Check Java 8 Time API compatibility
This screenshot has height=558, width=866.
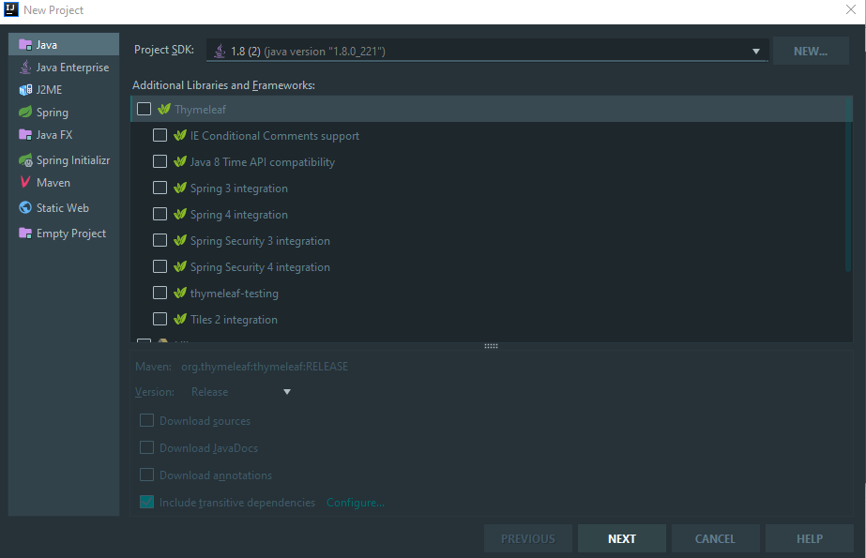160,161
